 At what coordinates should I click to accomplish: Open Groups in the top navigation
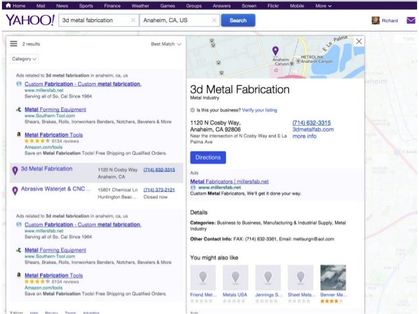tap(194, 6)
